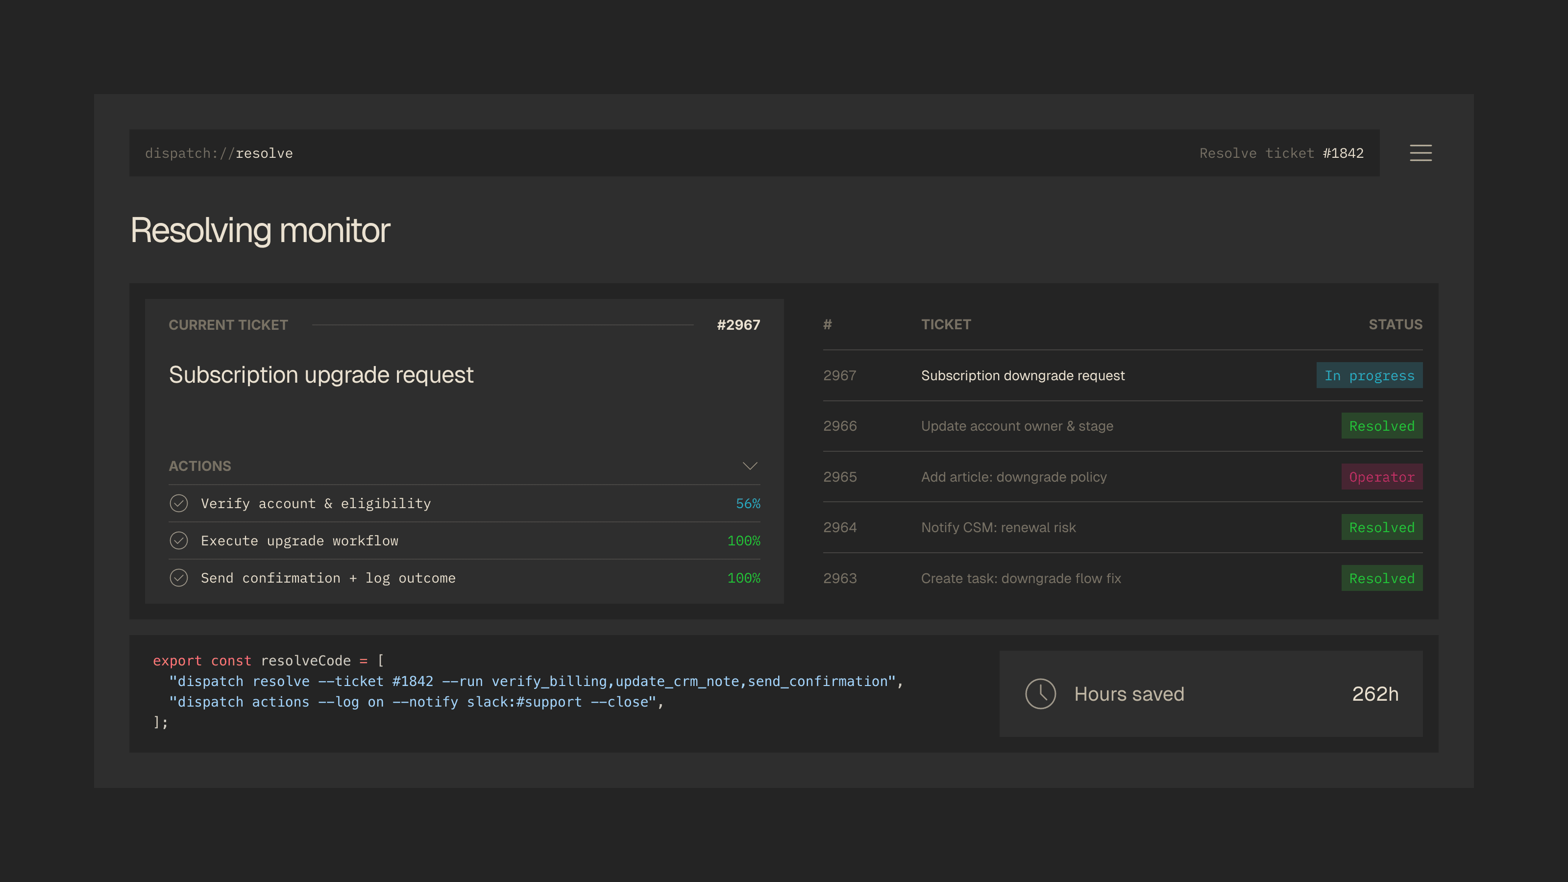Open ticket row Notify CSM: renewal risk
Image resolution: width=1568 pixels, height=882 pixels.
click(998, 528)
